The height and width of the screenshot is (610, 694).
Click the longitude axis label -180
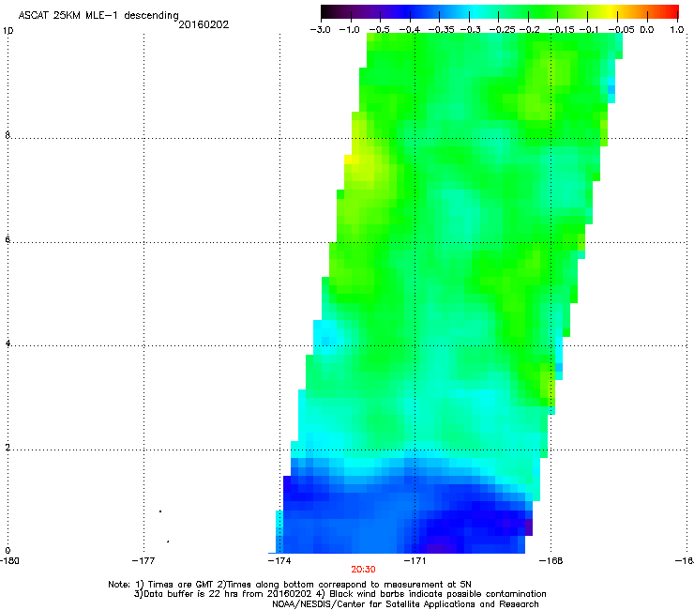click(x=9, y=561)
